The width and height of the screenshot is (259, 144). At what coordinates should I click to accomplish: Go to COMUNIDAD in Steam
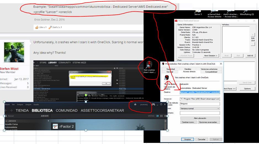[x=67, y=110]
